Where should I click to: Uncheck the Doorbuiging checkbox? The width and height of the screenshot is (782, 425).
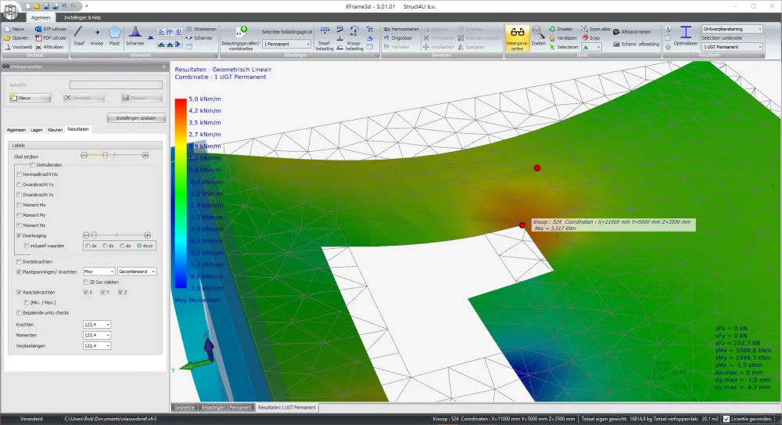click(20, 236)
